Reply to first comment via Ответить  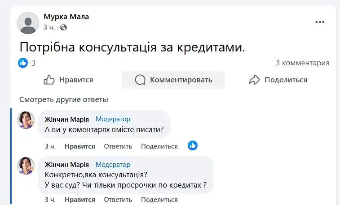118,146
